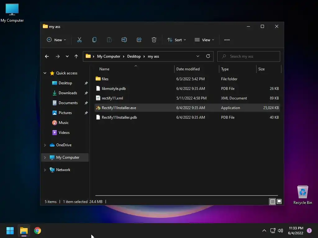Viewport: 318px width, 238px height.
Task: Click the volume speaker tray icon
Action: pos(280,231)
